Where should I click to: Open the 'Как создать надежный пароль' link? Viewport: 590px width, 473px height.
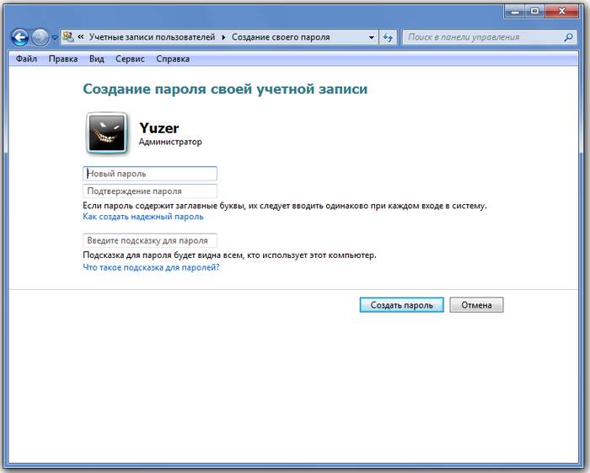[142, 217]
